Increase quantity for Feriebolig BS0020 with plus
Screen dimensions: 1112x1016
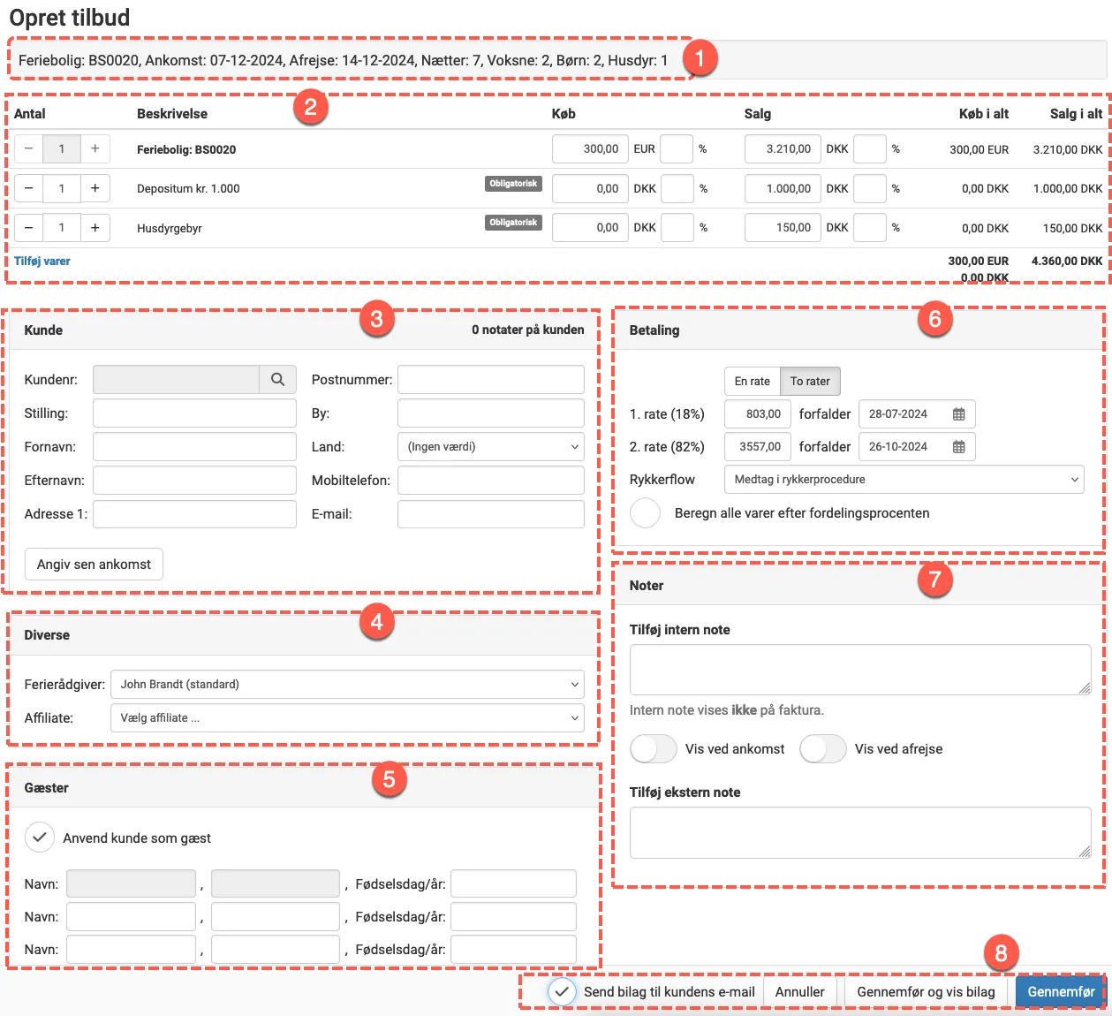click(x=95, y=148)
